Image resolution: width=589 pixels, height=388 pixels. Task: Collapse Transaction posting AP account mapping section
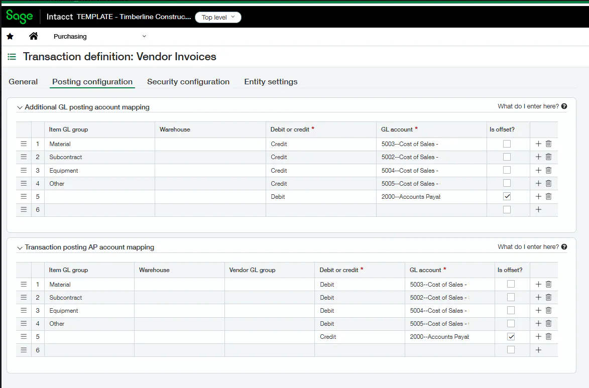pos(20,248)
